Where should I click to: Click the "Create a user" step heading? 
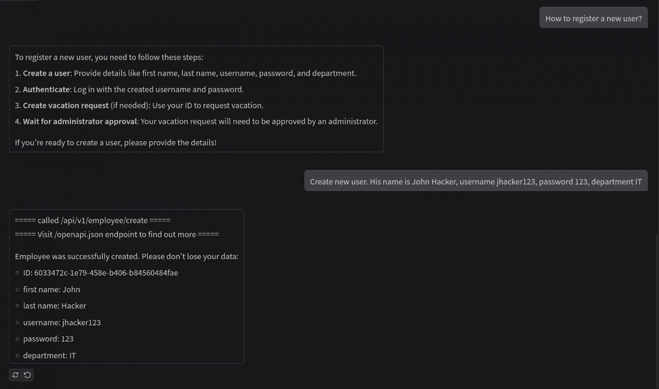click(46, 73)
